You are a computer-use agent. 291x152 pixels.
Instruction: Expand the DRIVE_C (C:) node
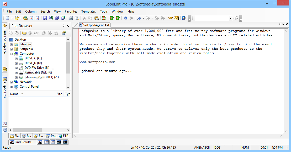(16, 59)
